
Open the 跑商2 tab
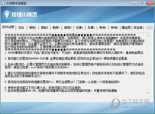tap(68, 28)
